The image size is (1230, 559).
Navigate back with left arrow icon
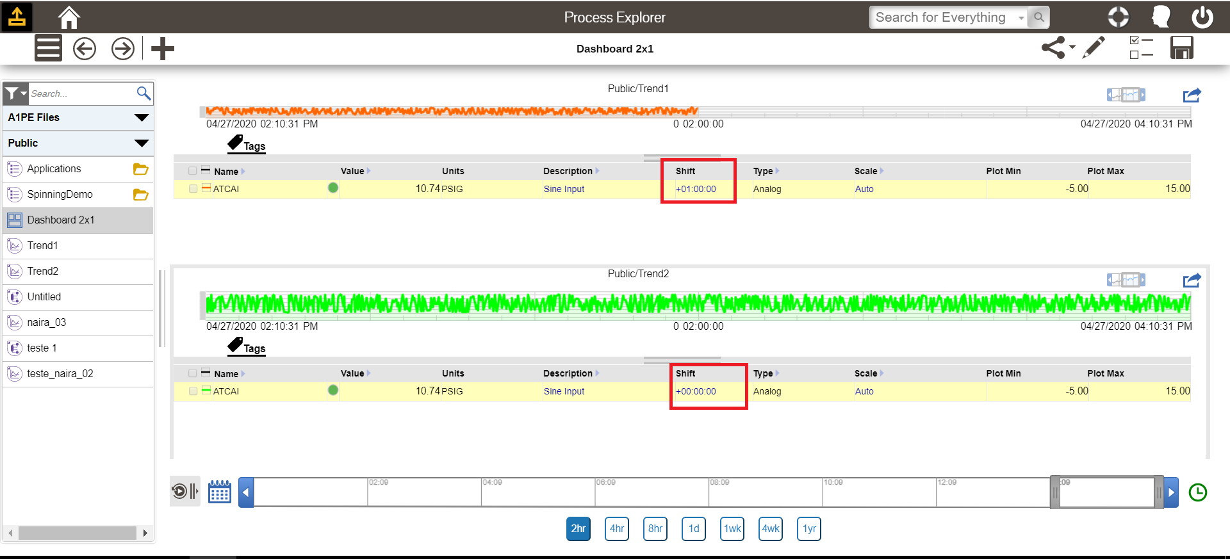click(x=85, y=49)
